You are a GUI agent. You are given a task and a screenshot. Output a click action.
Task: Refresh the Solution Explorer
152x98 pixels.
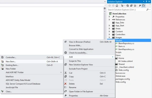pyautogui.click(x=128, y=6)
